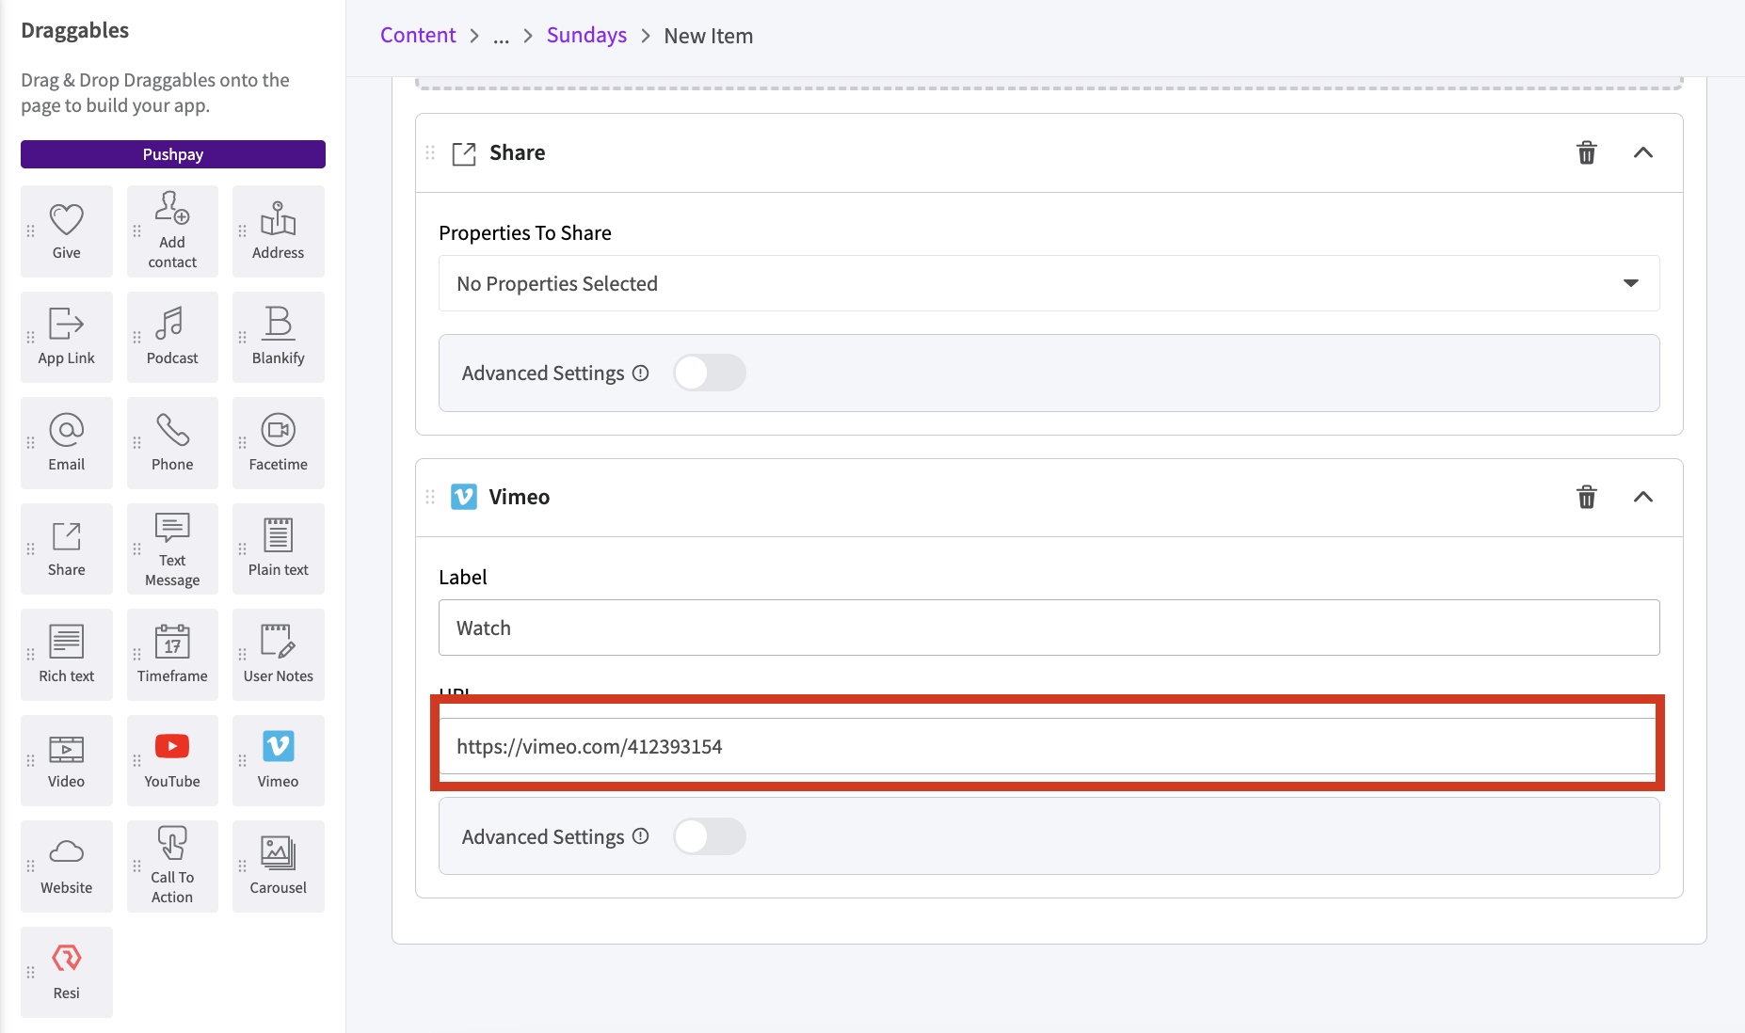Click the Vimeo draggable icon
The height and width of the screenshot is (1033, 1745).
tap(278, 758)
